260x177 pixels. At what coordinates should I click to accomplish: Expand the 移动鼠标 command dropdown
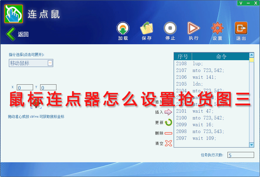[31, 63]
